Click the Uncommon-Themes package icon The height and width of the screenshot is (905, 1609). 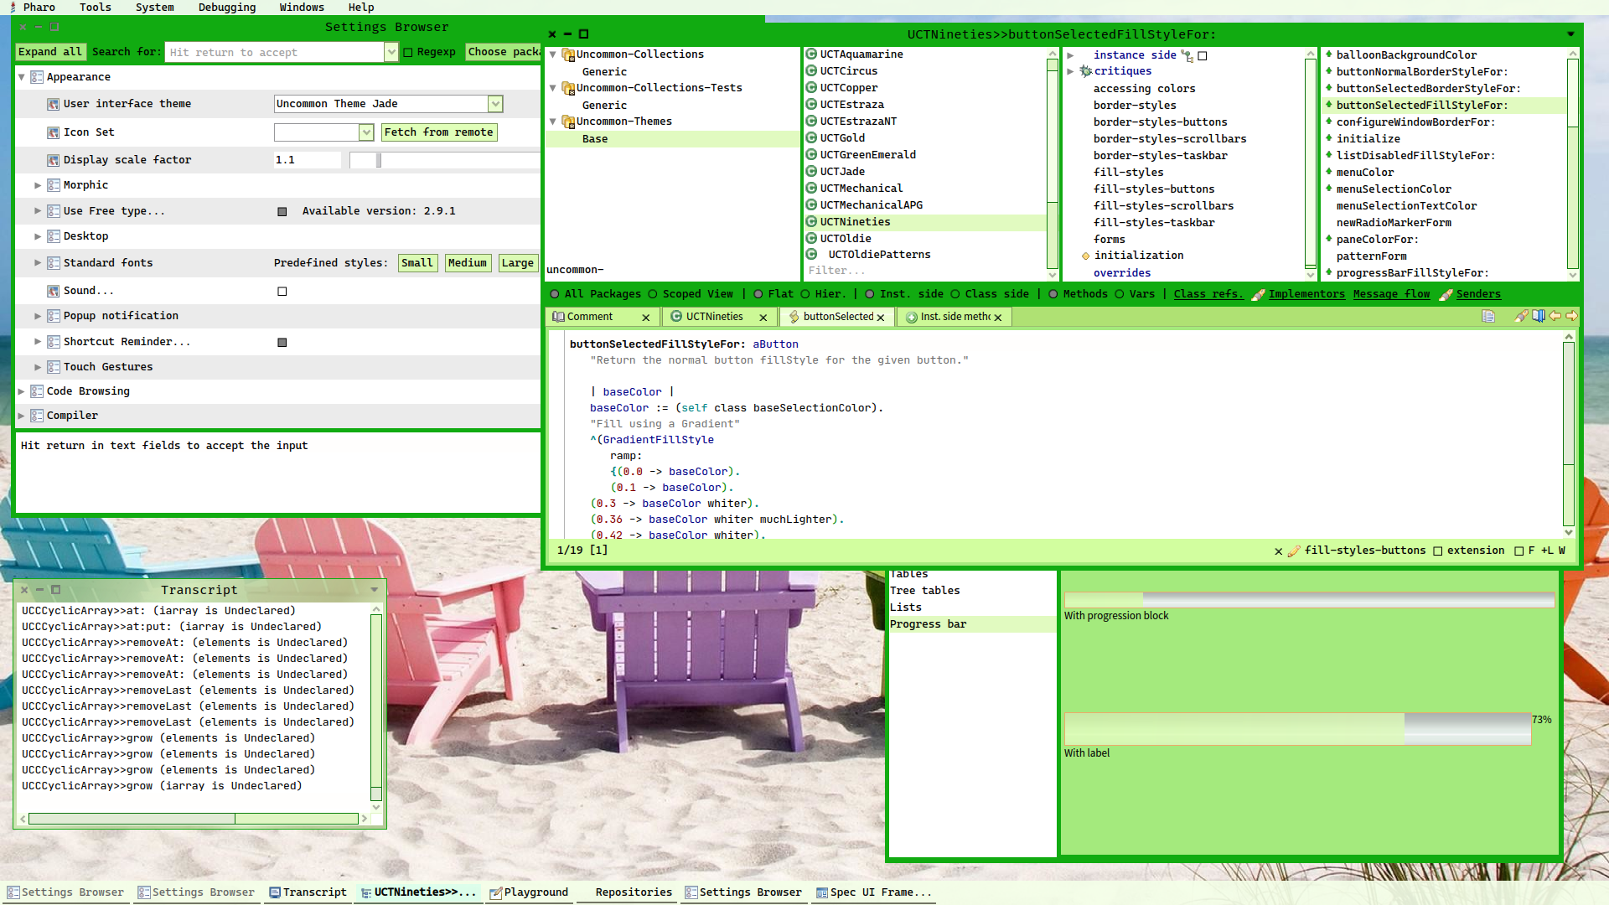(x=567, y=122)
